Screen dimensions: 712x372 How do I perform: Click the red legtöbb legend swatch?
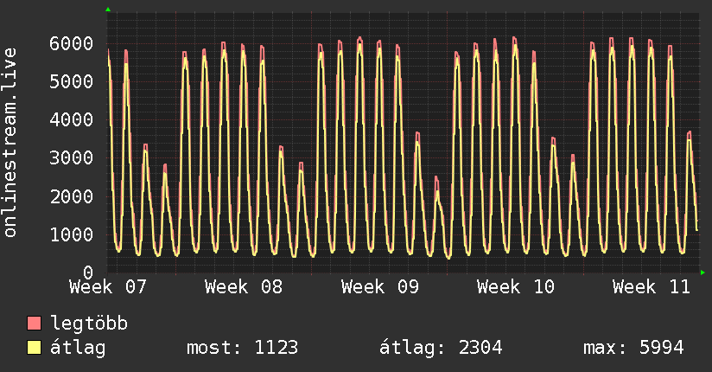point(35,324)
